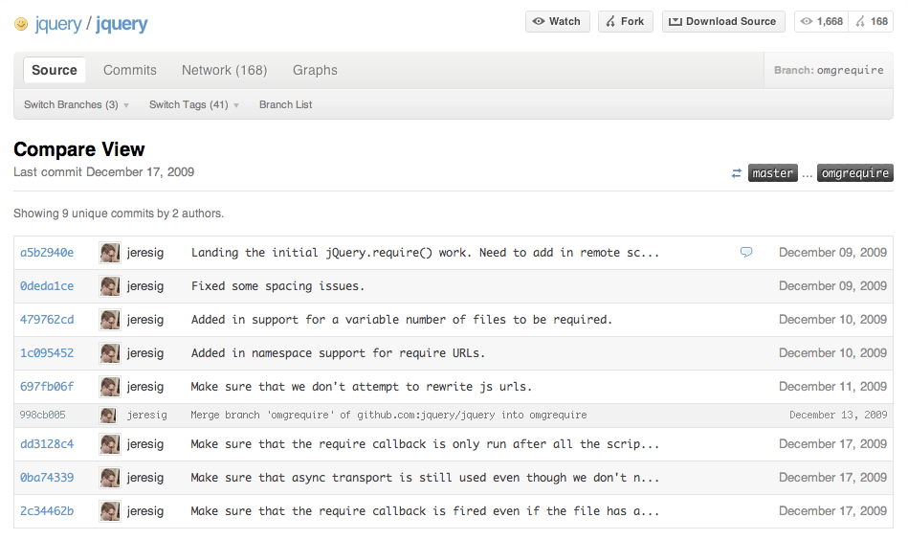Open the Commits tab

pos(130,70)
